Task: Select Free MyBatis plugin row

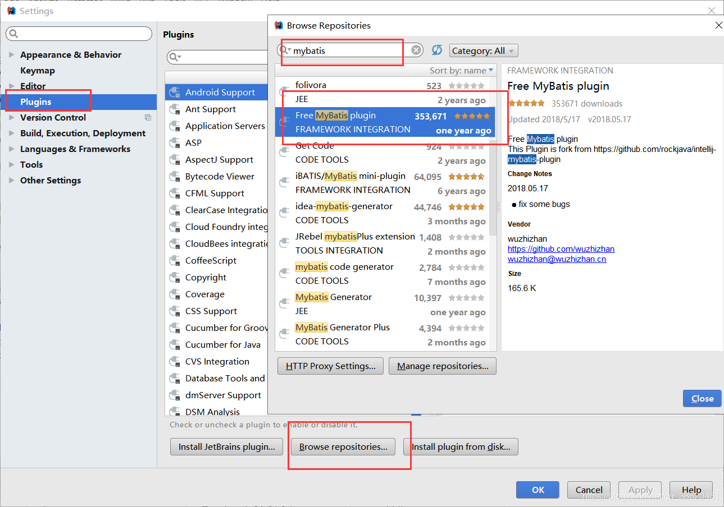Action: pos(385,122)
